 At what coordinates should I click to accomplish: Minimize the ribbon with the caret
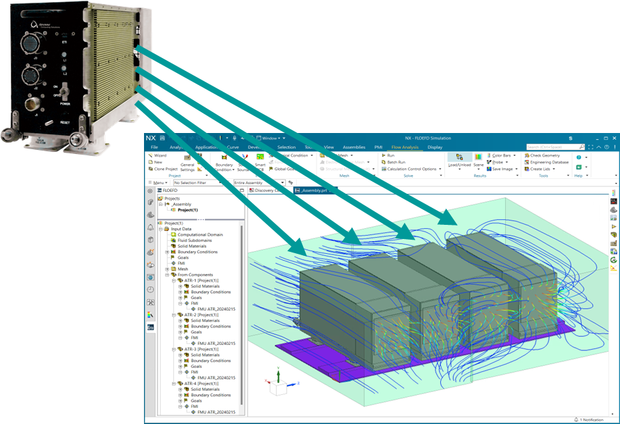coord(598,147)
